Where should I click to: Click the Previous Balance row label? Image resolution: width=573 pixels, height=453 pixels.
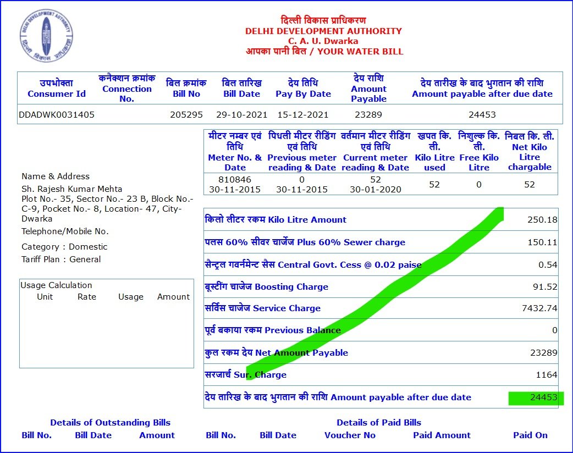point(273,330)
